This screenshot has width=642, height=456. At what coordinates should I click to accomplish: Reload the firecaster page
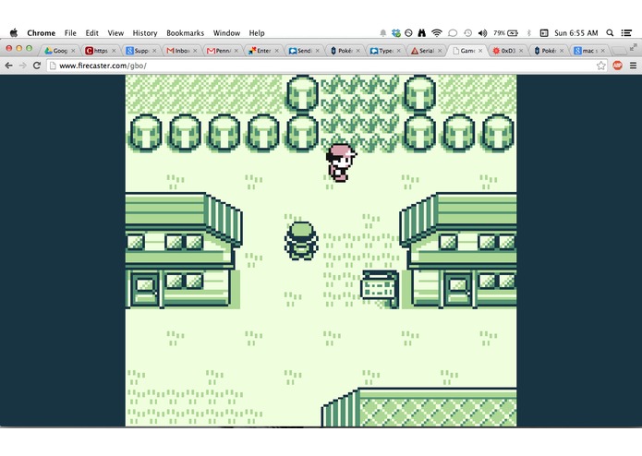[x=37, y=66]
